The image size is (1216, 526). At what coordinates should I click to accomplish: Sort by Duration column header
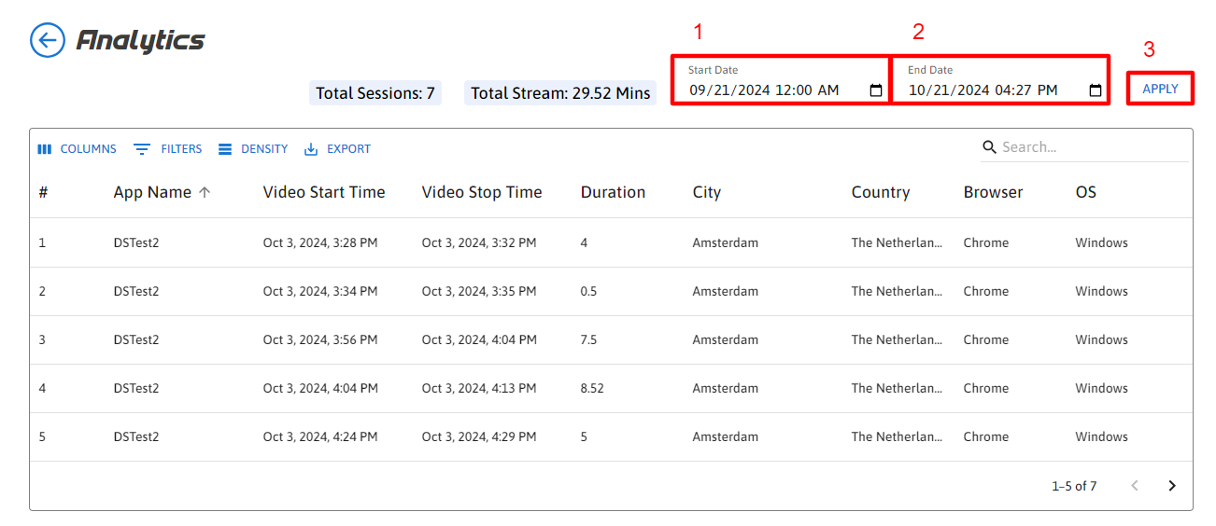[x=613, y=192]
